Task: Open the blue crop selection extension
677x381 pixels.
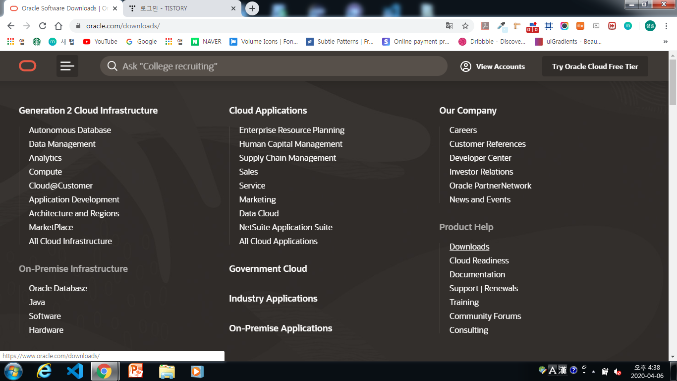Action: click(x=549, y=26)
